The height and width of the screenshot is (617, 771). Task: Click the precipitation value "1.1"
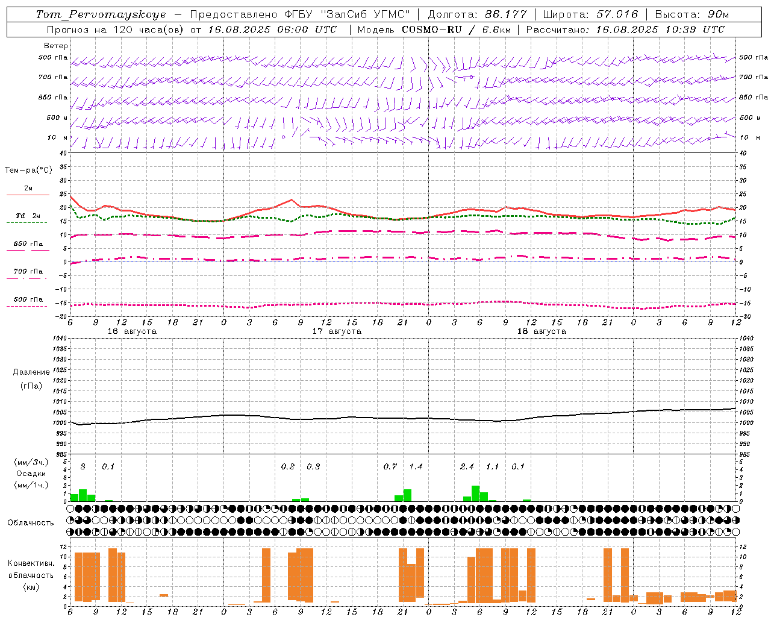click(x=493, y=466)
